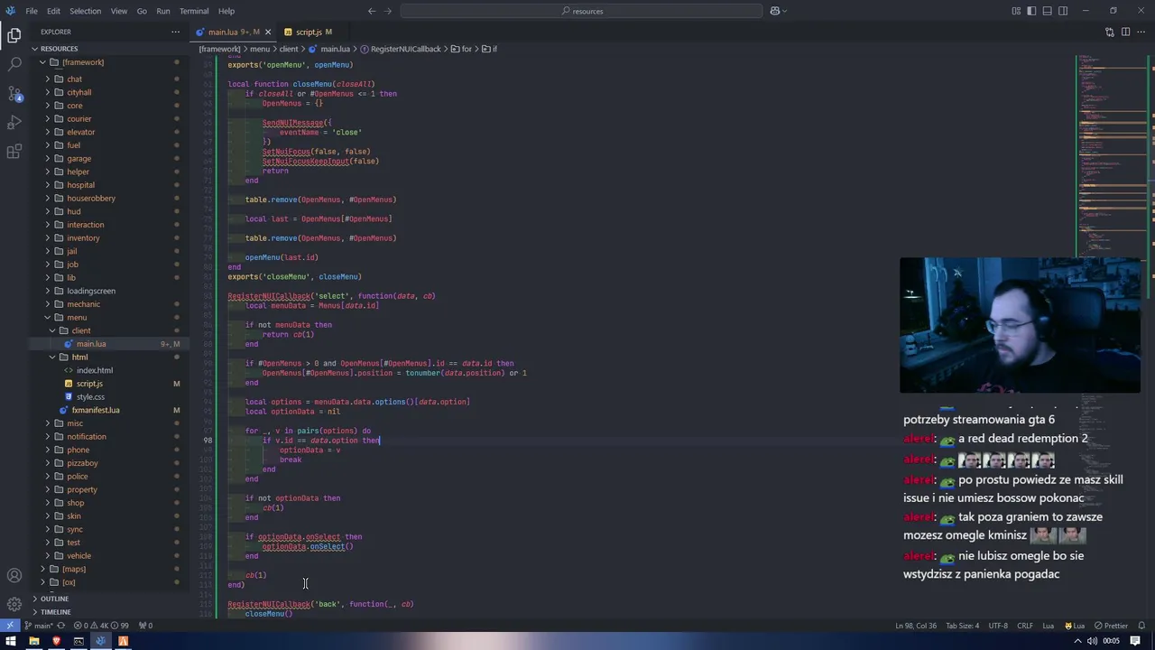Open the terminal app in taskbar
The height and width of the screenshot is (650, 1155).
[79, 641]
